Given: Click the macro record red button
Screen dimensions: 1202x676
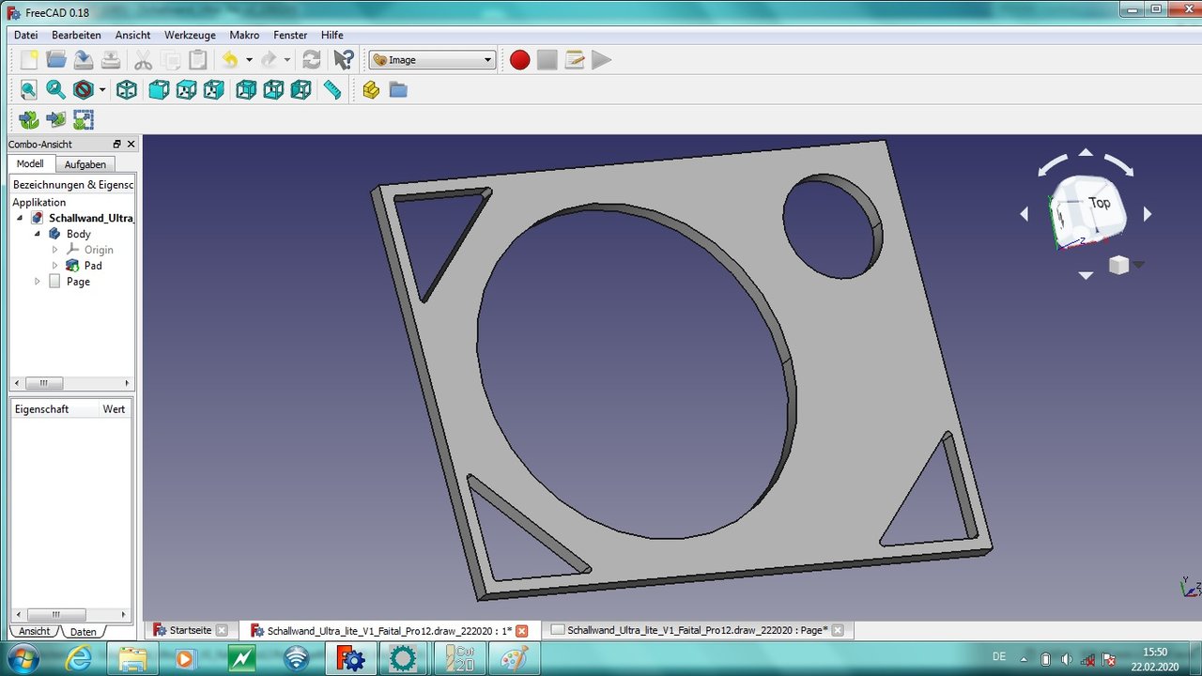Looking at the screenshot, I should (519, 60).
